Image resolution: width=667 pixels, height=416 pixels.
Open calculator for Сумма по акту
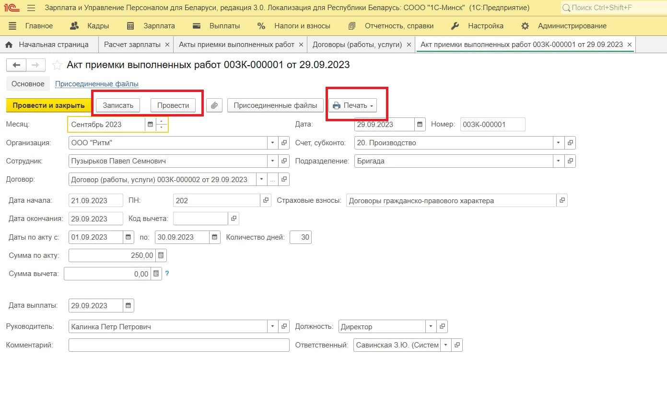pyautogui.click(x=161, y=255)
